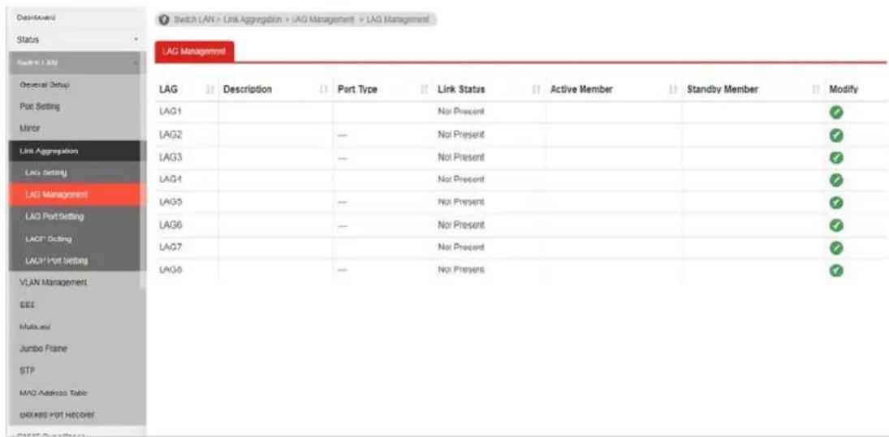Image resolution: width=889 pixels, height=437 pixels.
Task: Click the Link Status column header text
Action: point(461,89)
